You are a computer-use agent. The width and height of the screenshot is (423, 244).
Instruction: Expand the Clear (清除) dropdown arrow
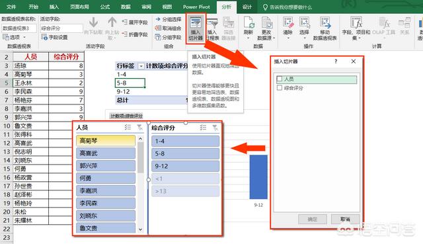[288, 38]
